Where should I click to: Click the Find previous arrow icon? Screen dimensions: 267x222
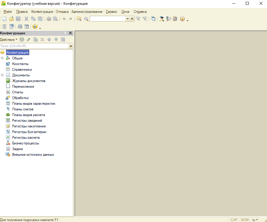(145, 19)
